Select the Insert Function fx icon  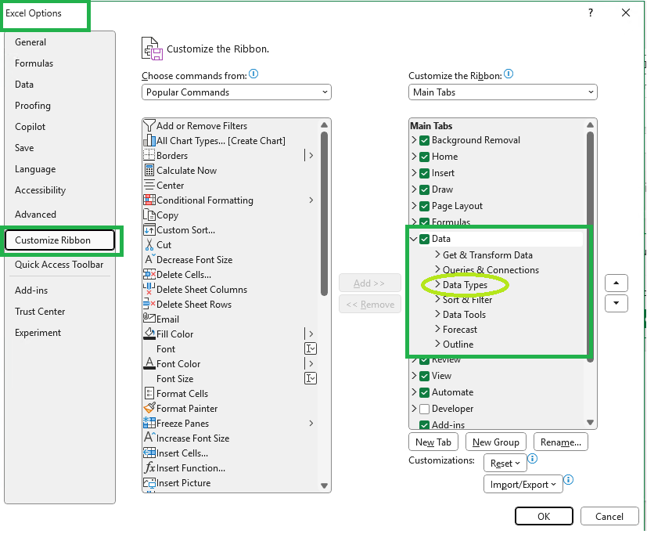(149, 468)
